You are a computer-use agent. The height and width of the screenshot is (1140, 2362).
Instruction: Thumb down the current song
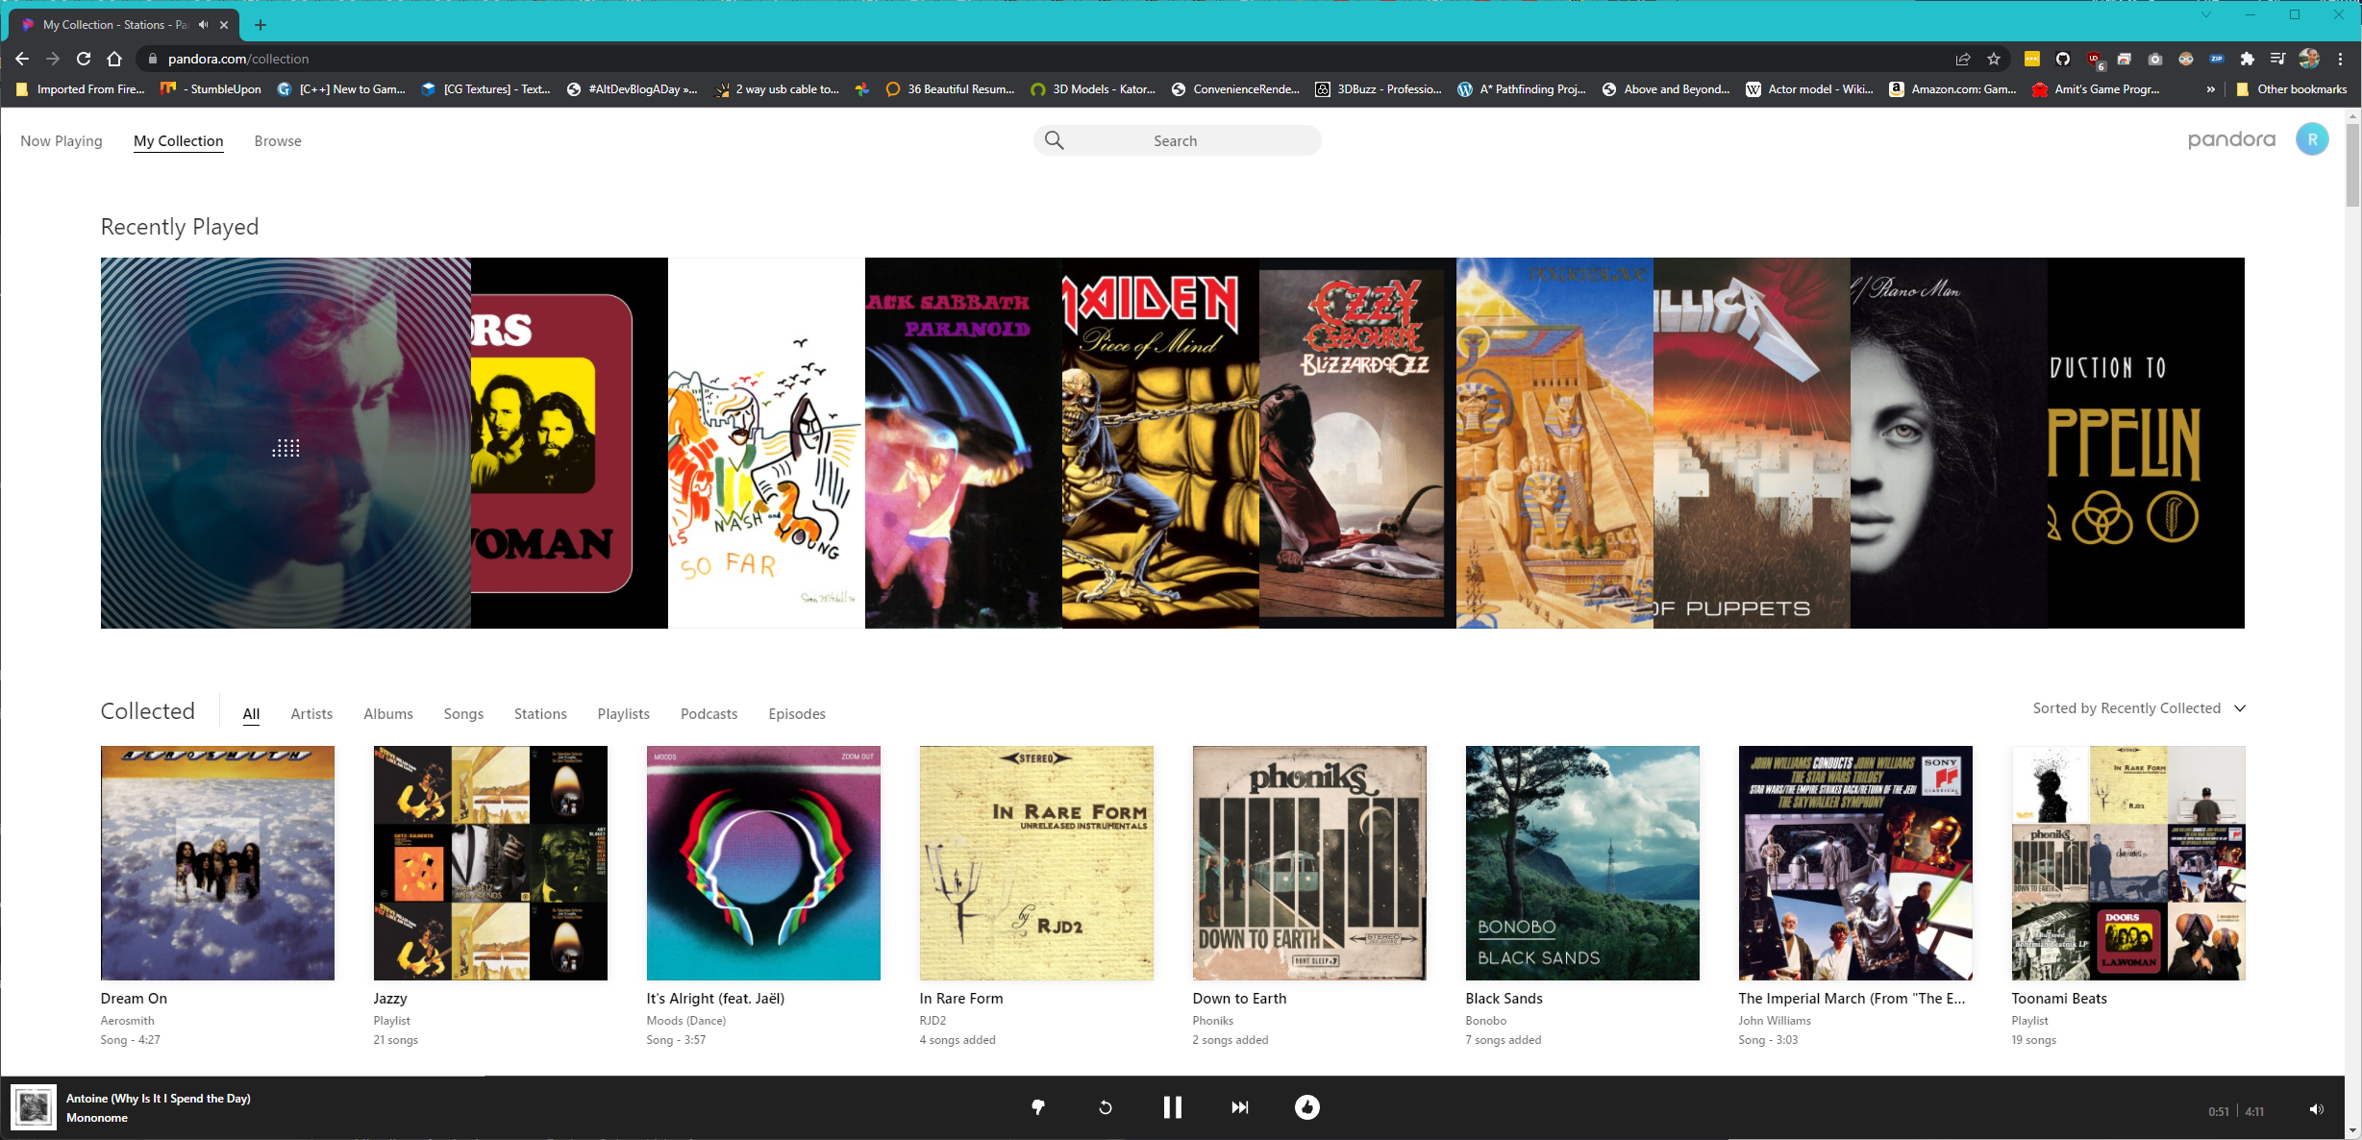[1038, 1107]
